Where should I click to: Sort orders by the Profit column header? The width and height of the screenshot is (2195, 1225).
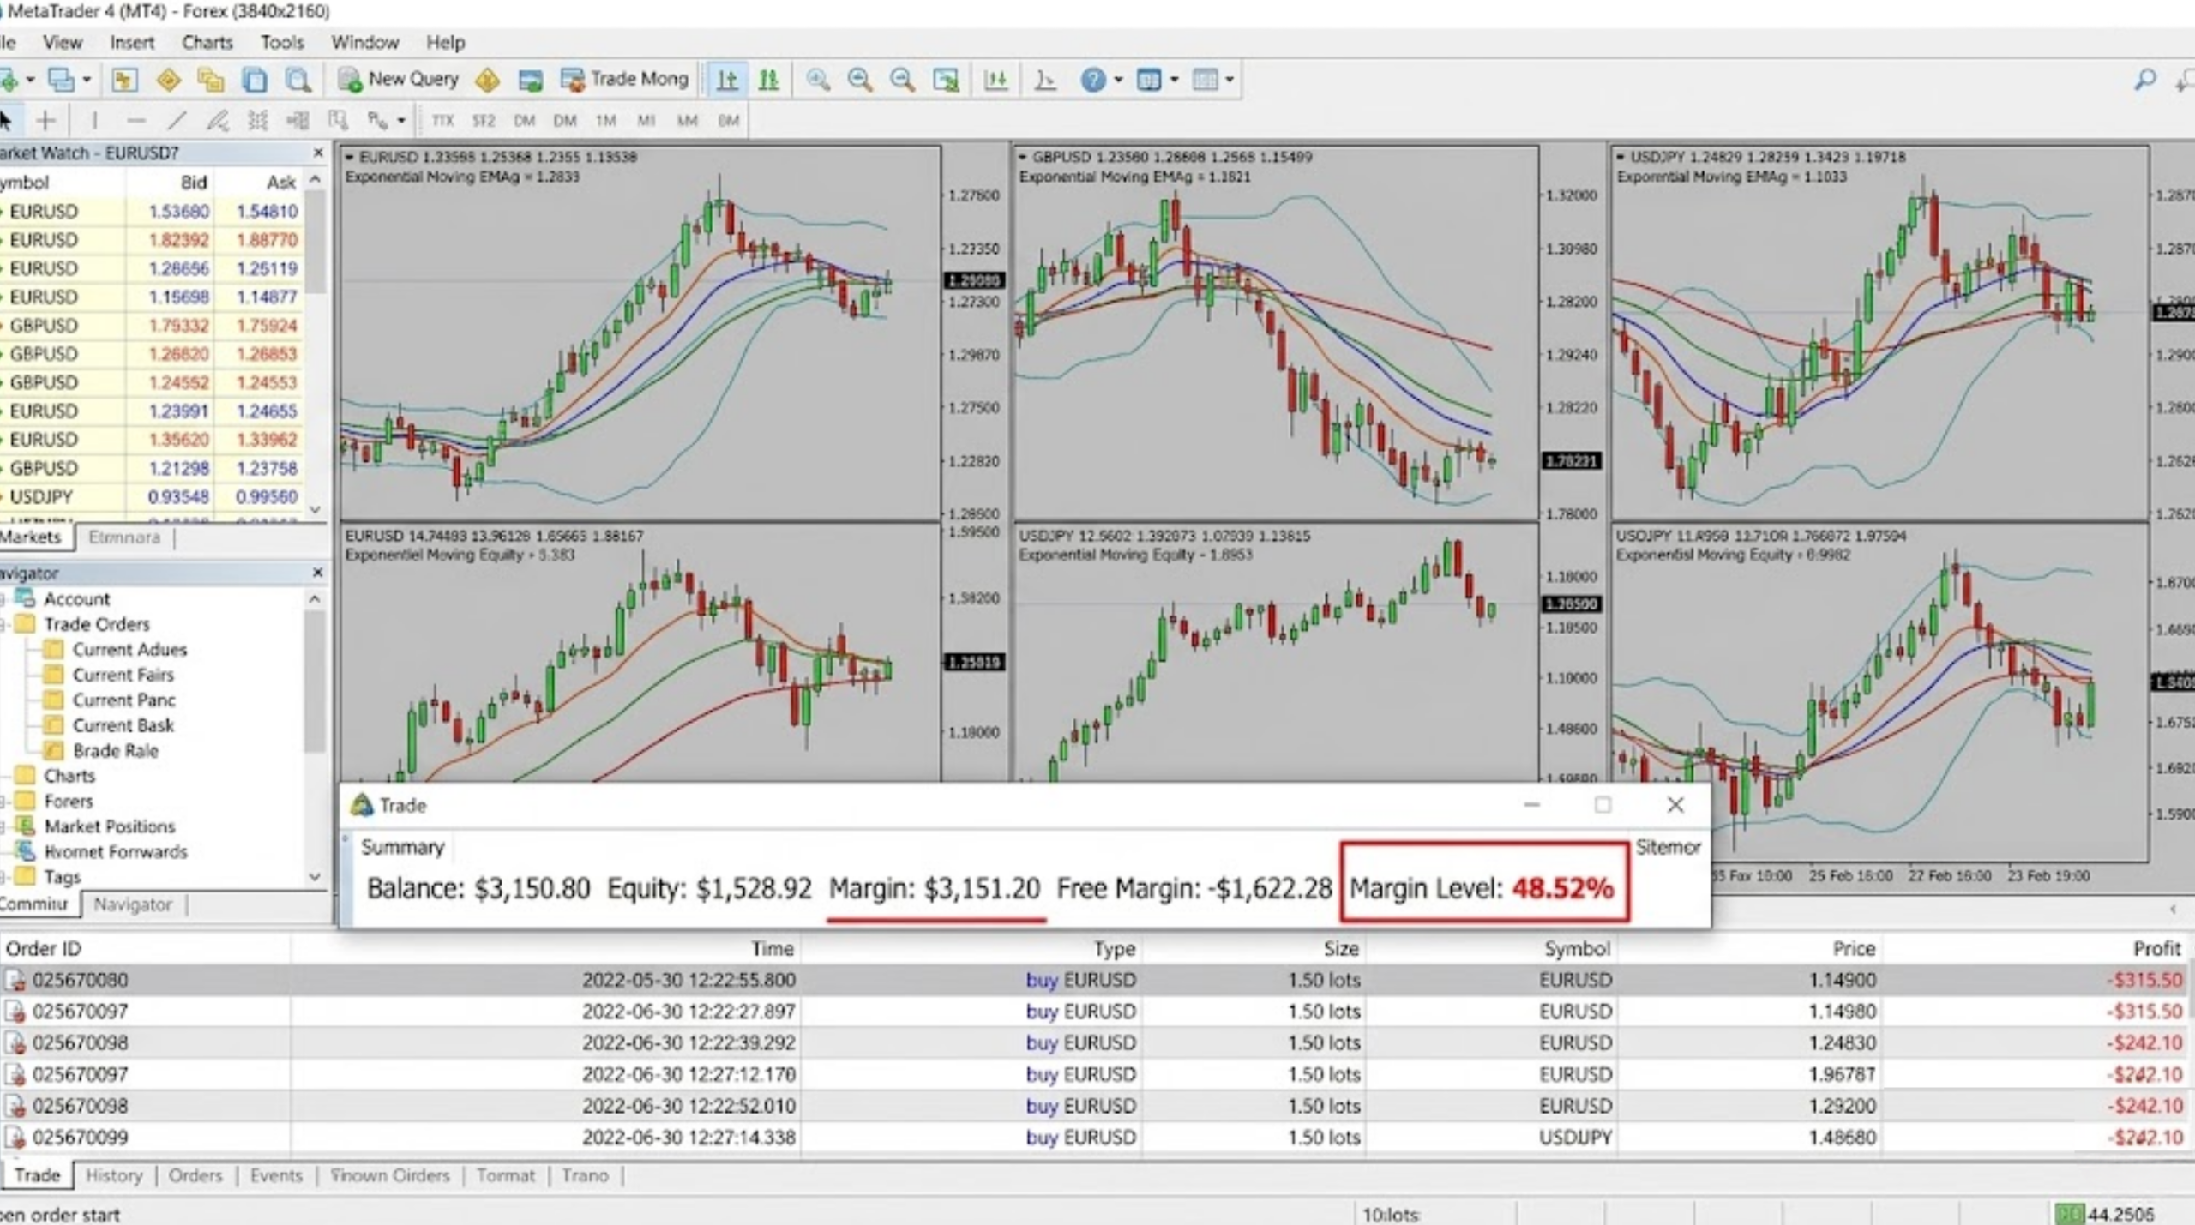[2156, 948]
